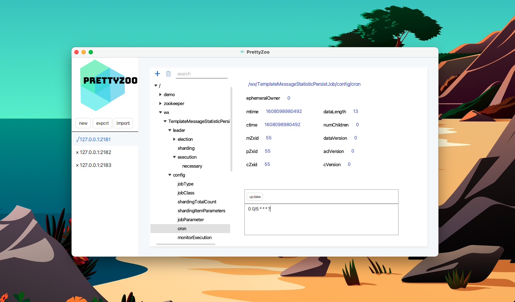
Task: Collapse the config tree node
Action: pos(169,175)
